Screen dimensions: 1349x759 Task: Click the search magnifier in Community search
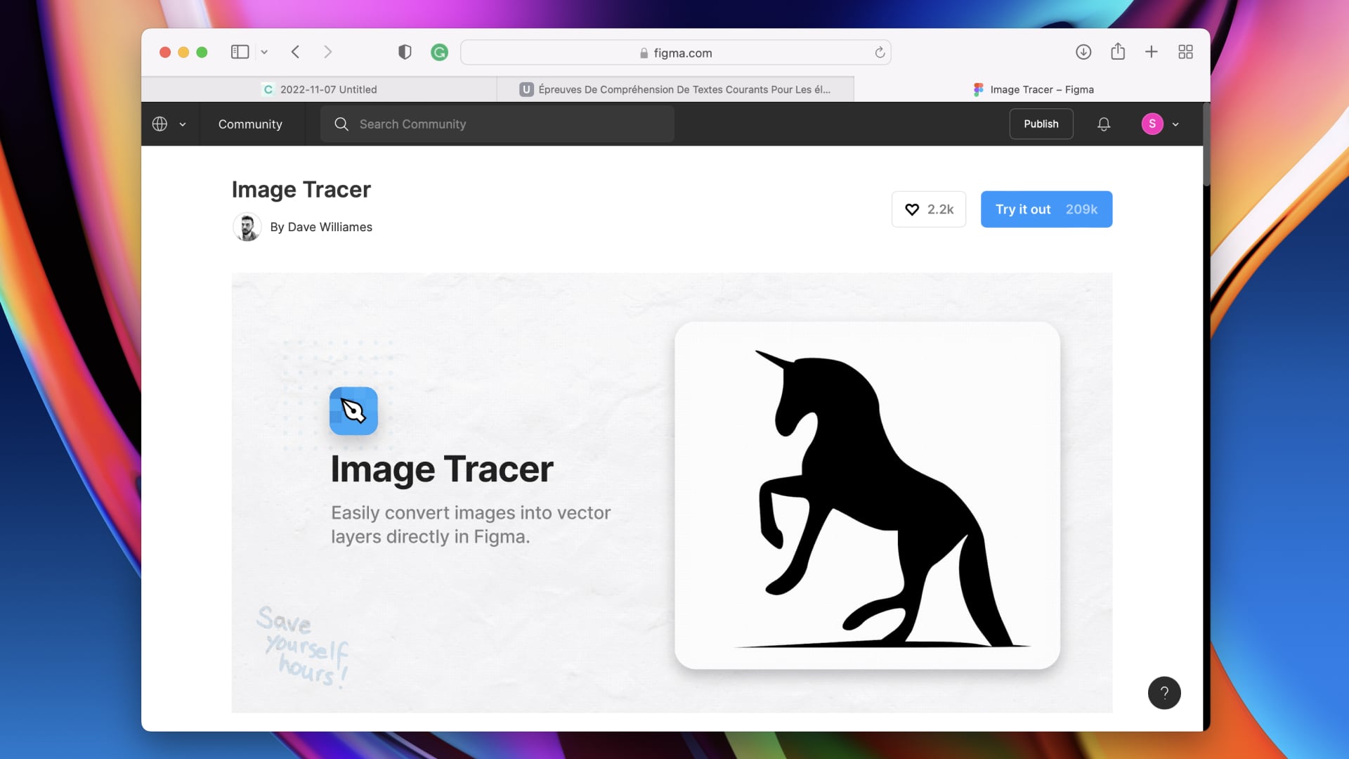pos(341,124)
